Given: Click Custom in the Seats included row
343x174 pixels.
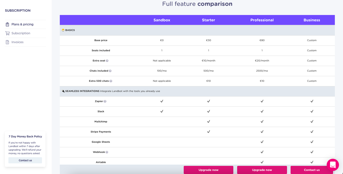Looking at the screenshot, I should pyautogui.click(x=312, y=51).
